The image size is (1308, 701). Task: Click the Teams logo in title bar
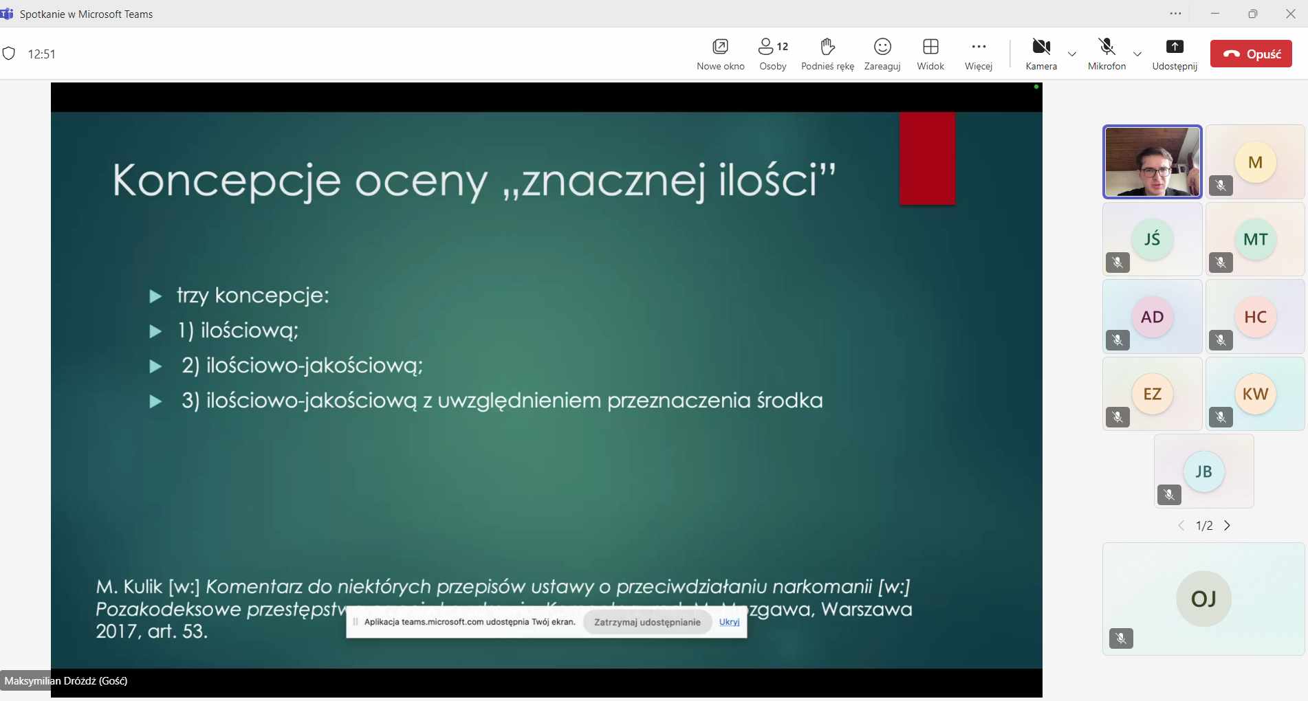(7, 14)
